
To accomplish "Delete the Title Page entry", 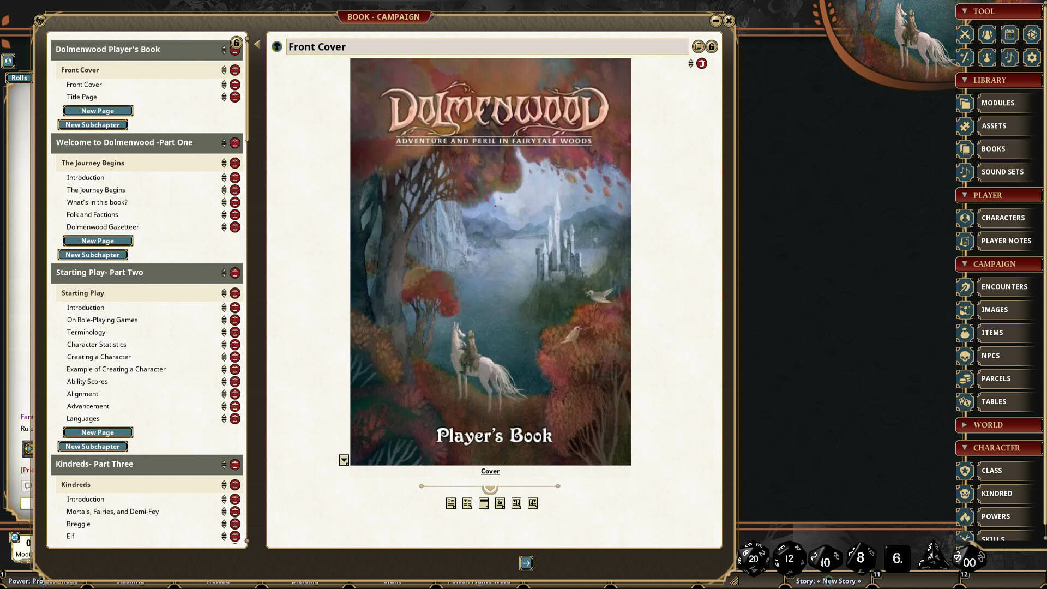I will (235, 97).
